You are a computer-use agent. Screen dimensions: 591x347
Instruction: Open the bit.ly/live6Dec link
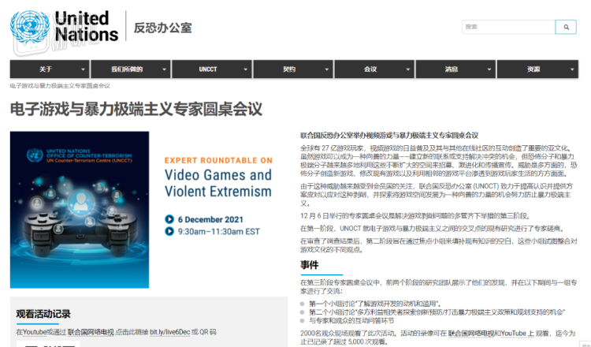click(169, 332)
